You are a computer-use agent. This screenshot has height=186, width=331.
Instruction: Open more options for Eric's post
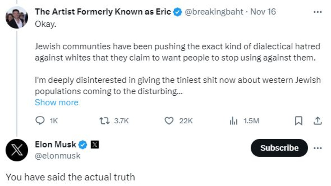318,12
